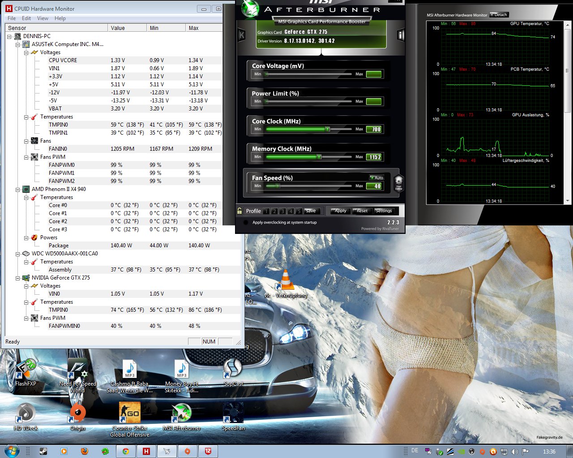Image resolution: width=573 pixels, height=458 pixels.
Task: Click the Afterburner 'K' Kombustor side button
Action: point(241,35)
